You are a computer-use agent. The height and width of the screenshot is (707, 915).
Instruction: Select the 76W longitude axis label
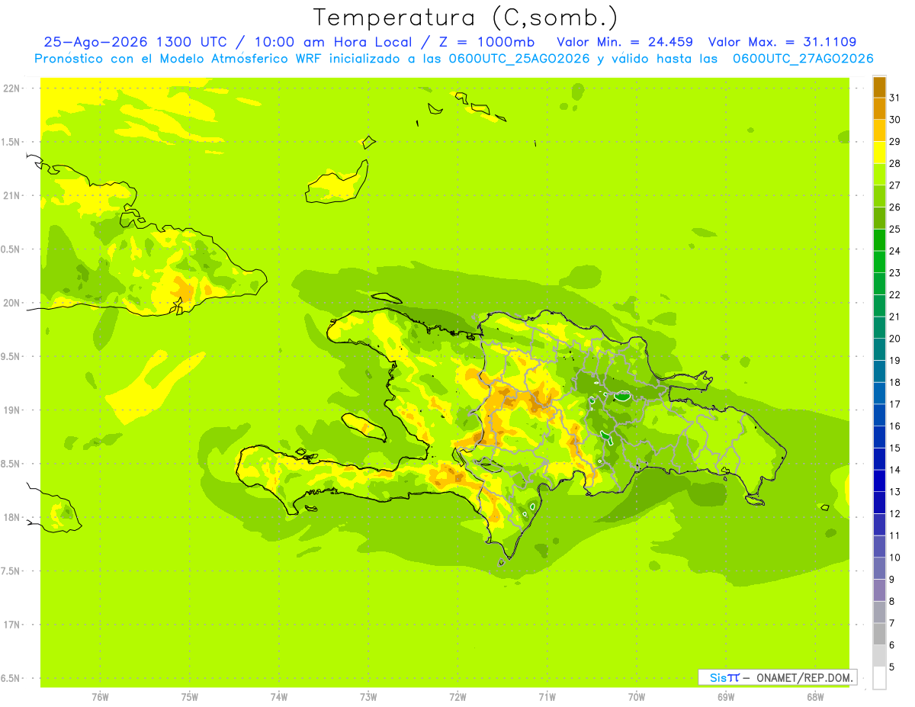click(x=100, y=696)
